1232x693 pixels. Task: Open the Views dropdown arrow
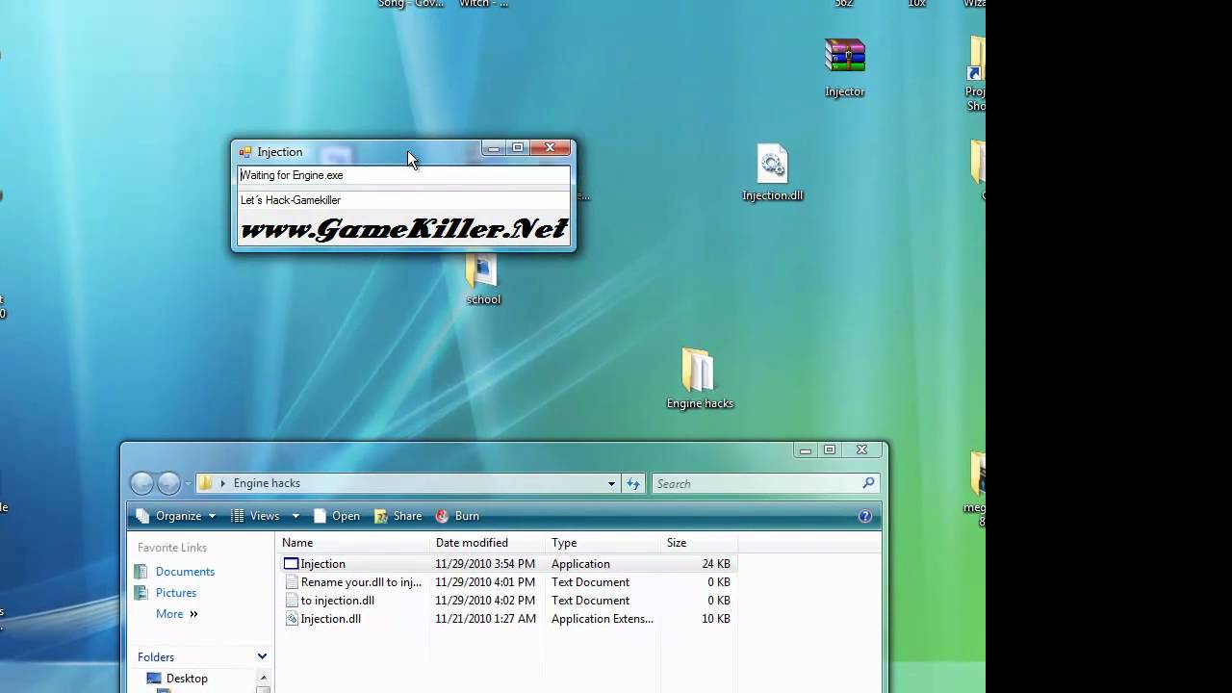tap(295, 516)
